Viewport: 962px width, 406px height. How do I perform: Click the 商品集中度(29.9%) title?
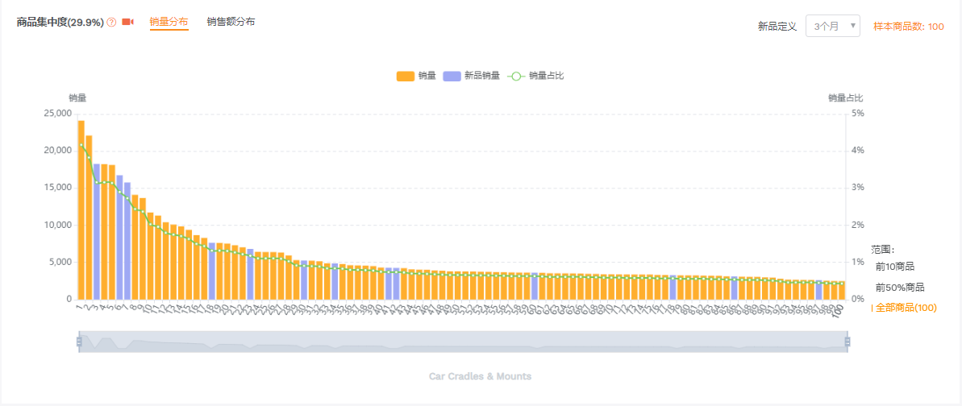(60, 22)
